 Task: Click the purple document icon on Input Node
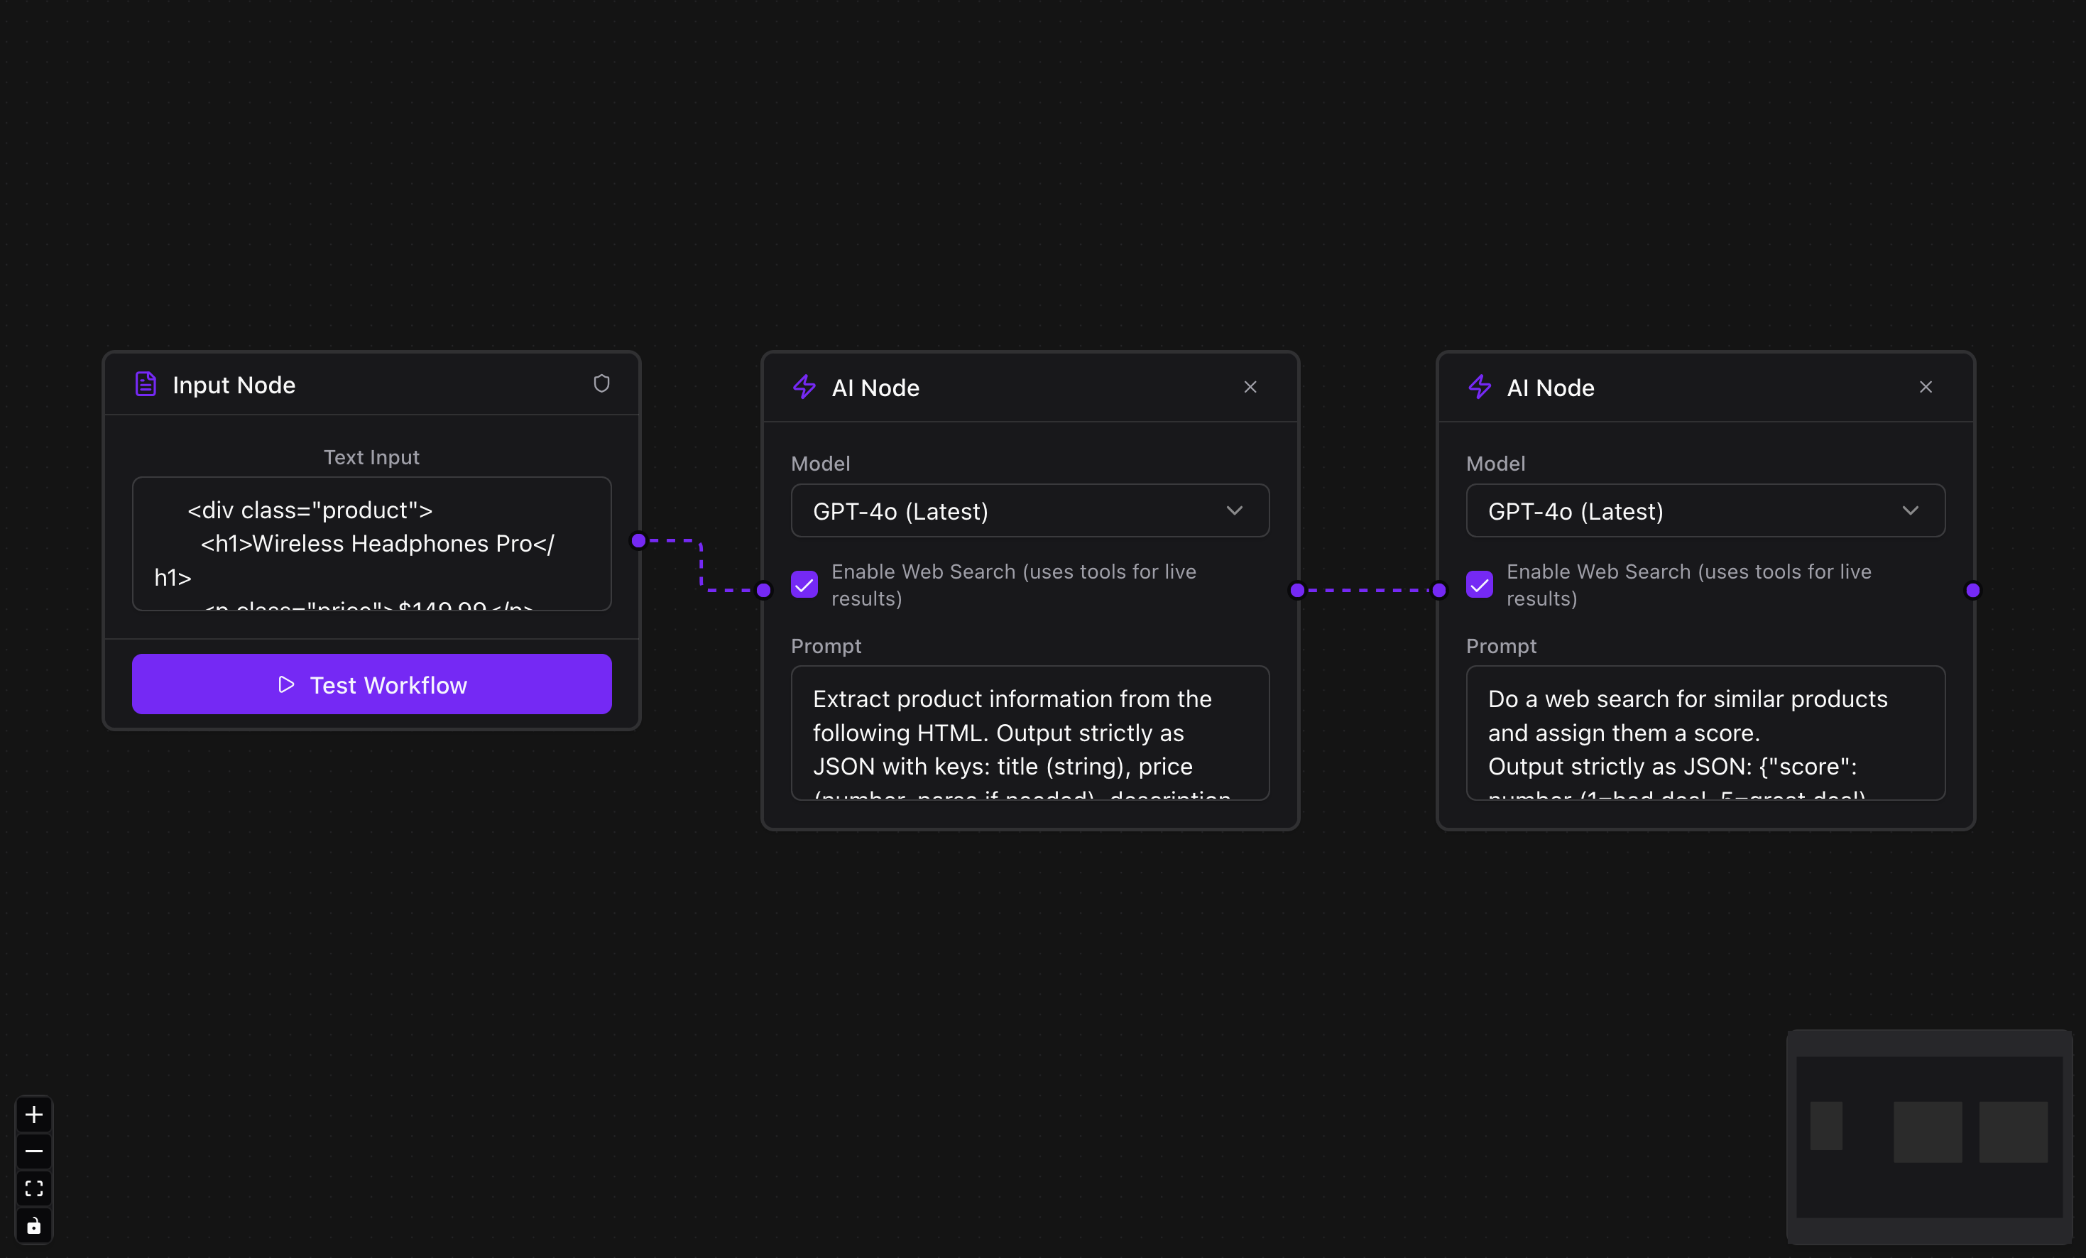coord(145,383)
